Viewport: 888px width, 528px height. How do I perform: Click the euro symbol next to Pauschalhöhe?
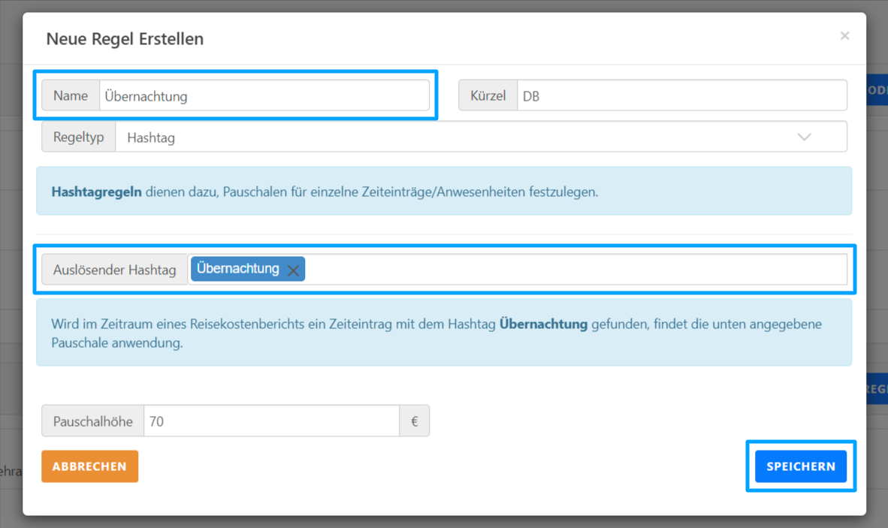pos(414,421)
